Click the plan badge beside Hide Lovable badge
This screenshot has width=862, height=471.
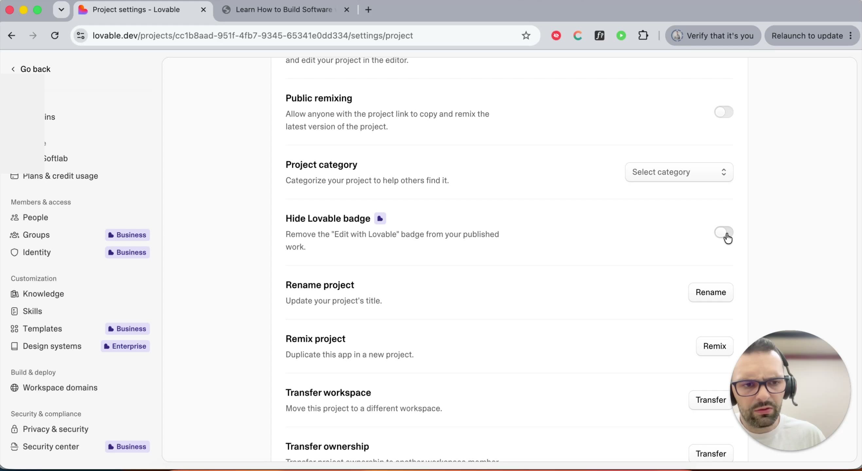pos(380,218)
